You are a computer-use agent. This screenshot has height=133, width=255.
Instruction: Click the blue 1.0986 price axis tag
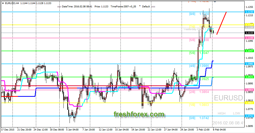coord(249,64)
